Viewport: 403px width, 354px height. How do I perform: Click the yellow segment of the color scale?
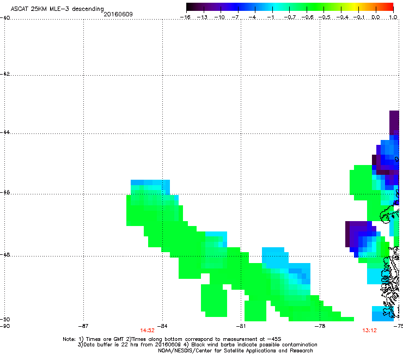pos(354,7)
